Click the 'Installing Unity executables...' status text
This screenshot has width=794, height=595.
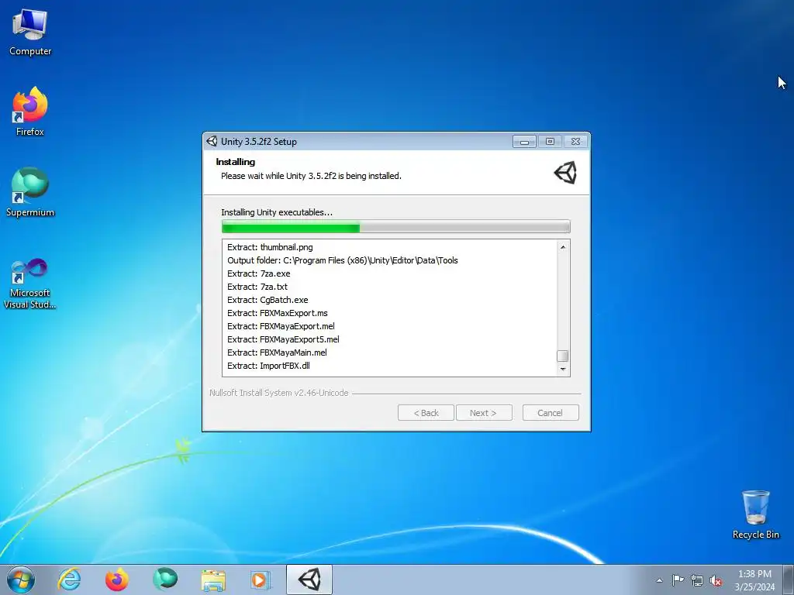277,212
